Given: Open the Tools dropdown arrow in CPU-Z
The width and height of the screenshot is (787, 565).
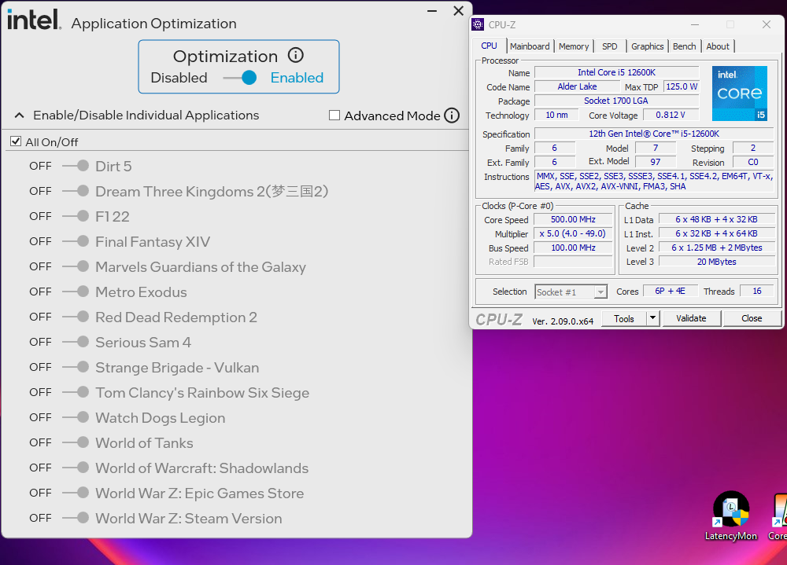Looking at the screenshot, I should [652, 317].
